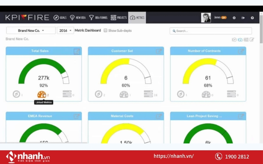Expand the Brand New Co. department dropdown
The height and width of the screenshot is (164, 263).
[31, 31]
